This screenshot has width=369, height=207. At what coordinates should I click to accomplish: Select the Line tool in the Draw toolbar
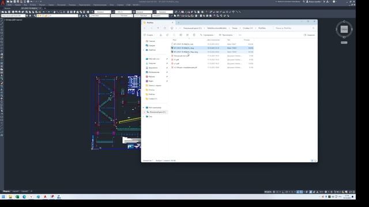coord(2,21)
